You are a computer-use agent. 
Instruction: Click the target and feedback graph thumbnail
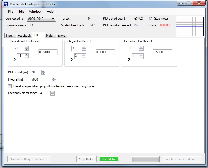click(190, 26)
